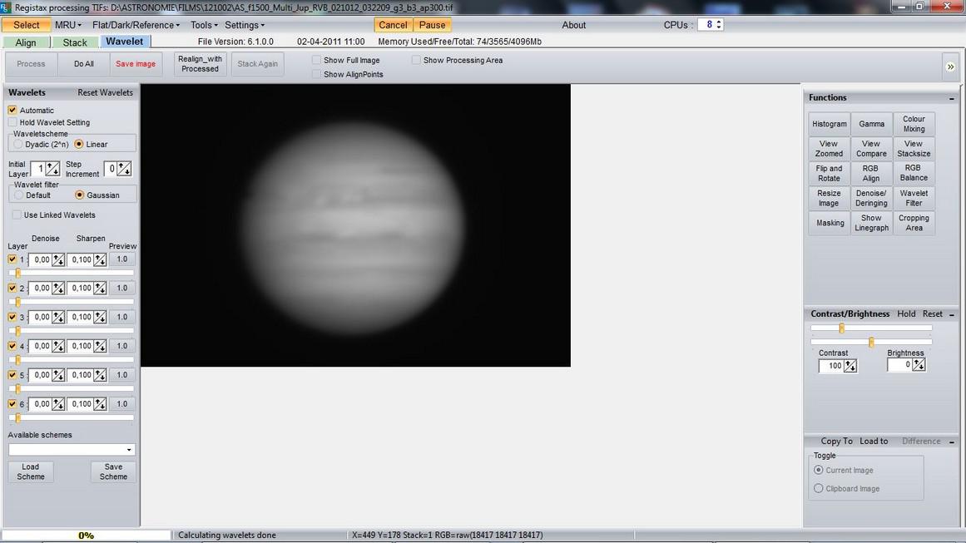This screenshot has width=966, height=543.
Task: Collapse the Copy To/Load to panel via its minus icon
Action: click(951, 442)
